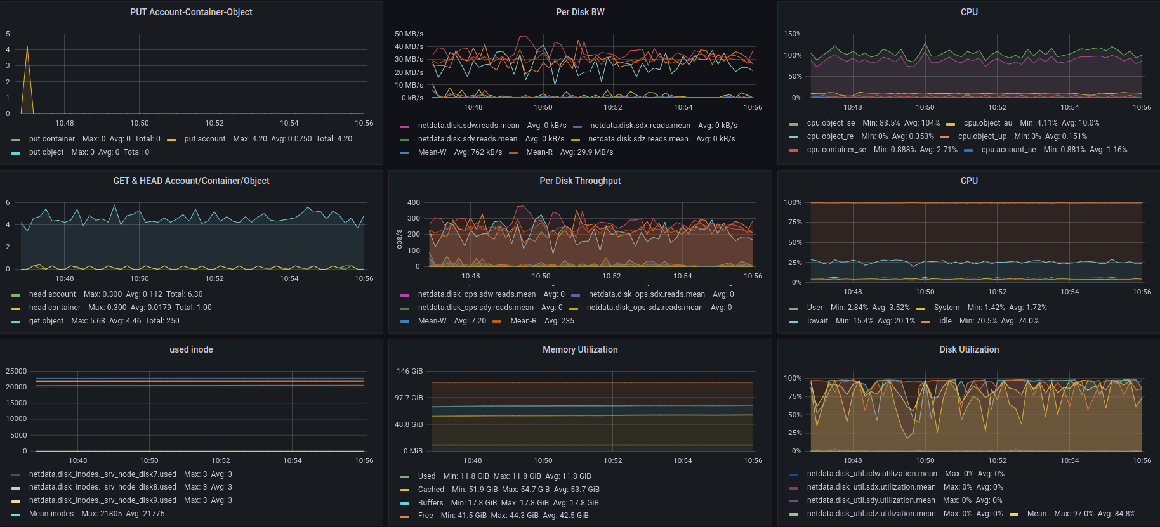The width and height of the screenshot is (1160, 527).
Task: Click the netdata.disk_util.sdw.utilization.mean legend label
Action: [x=872, y=474]
